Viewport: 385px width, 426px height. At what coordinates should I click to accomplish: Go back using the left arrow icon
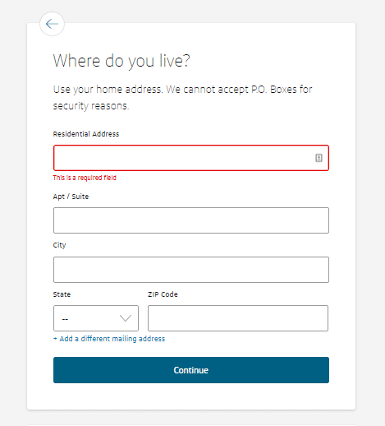point(52,24)
